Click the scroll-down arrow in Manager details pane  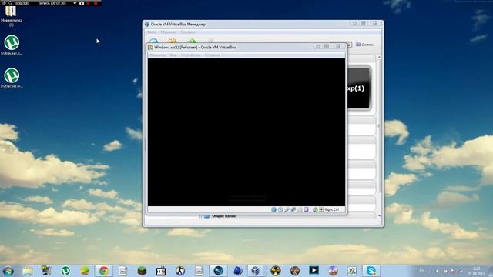pos(379,215)
